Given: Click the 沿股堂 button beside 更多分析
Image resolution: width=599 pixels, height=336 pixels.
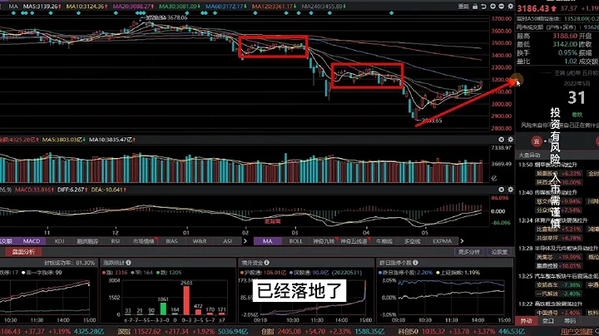Looking at the screenshot, I should (499, 252).
